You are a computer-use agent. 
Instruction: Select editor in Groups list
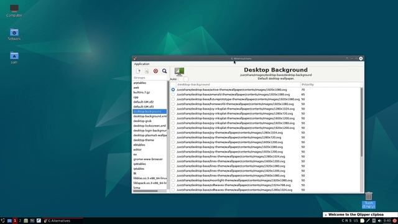point(150,149)
